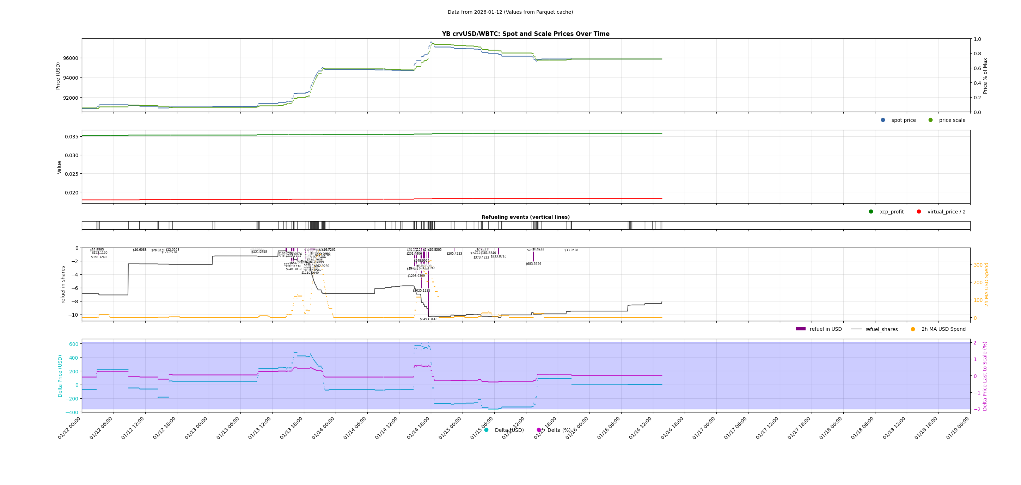Click the $3453.3418 refuel annotation label
1021x485 pixels.
tap(428, 319)
